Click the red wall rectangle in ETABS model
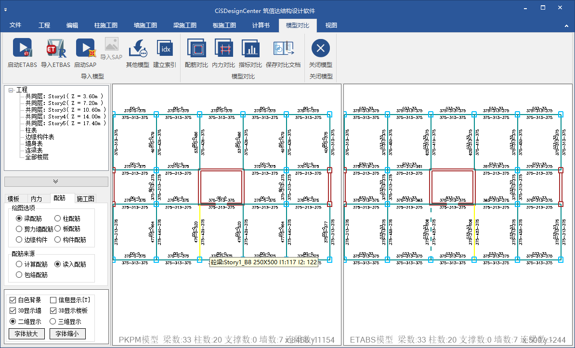The image size is (575, 348). click(x=453, y=187)
